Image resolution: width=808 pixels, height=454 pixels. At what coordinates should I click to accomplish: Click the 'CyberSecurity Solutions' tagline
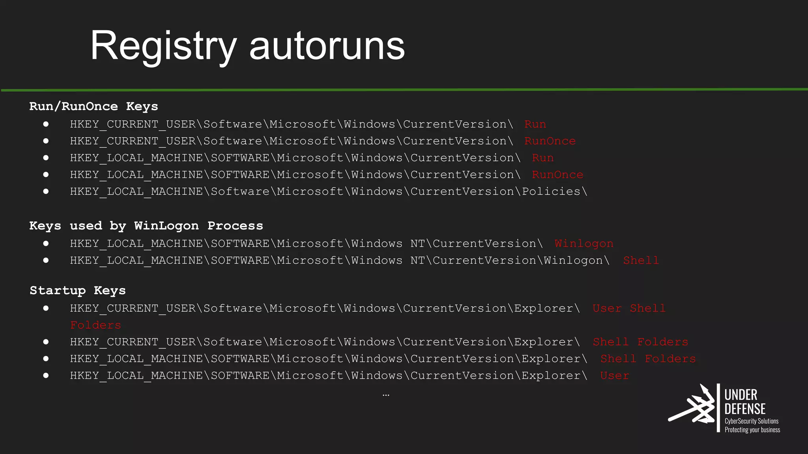[751, 421]
